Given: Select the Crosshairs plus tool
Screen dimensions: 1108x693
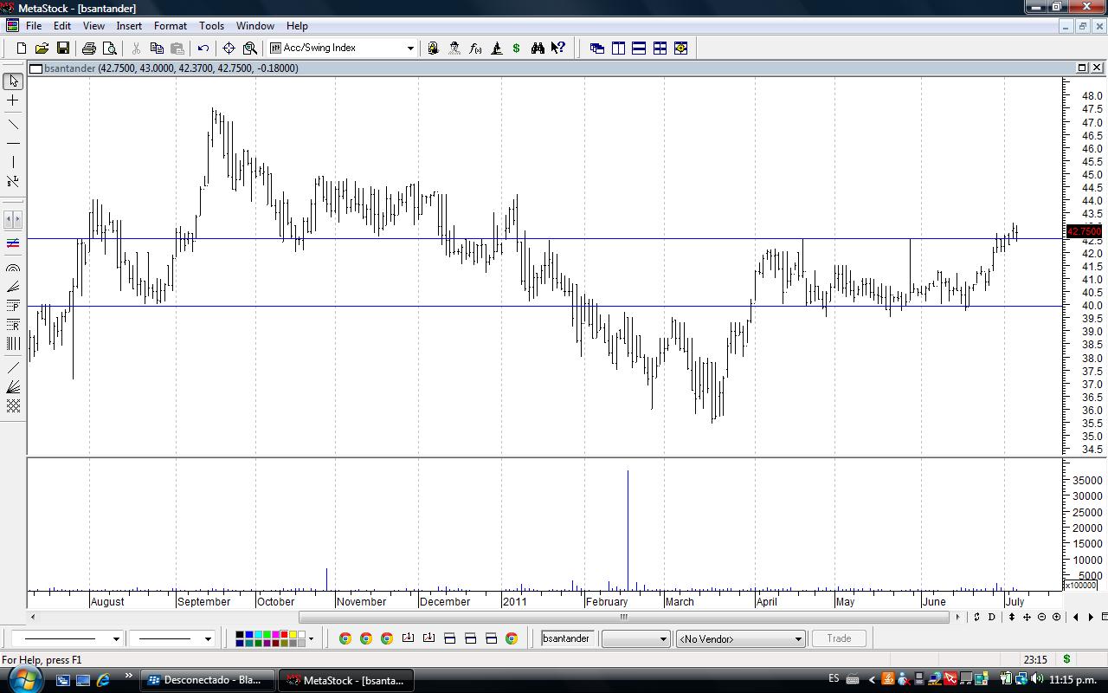Looking at the screenshot, I should point(13,101).
